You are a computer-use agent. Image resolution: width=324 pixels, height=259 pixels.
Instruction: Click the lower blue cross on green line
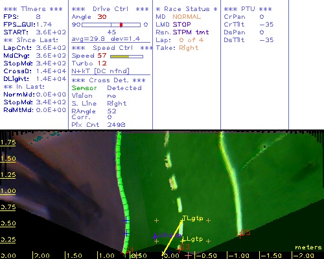[x=126, y=233]
